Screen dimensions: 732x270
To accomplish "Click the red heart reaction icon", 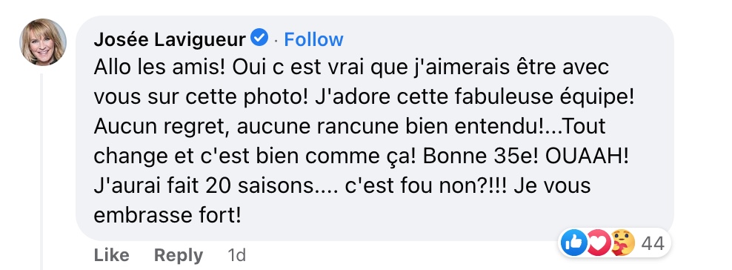I will tap(599, 243).
